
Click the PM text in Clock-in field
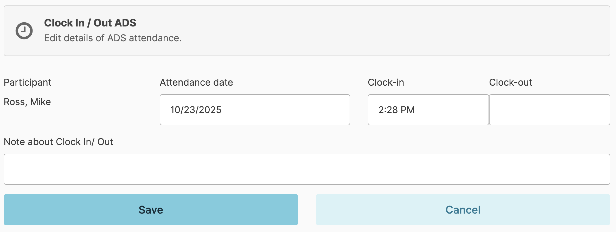[408, 110]
